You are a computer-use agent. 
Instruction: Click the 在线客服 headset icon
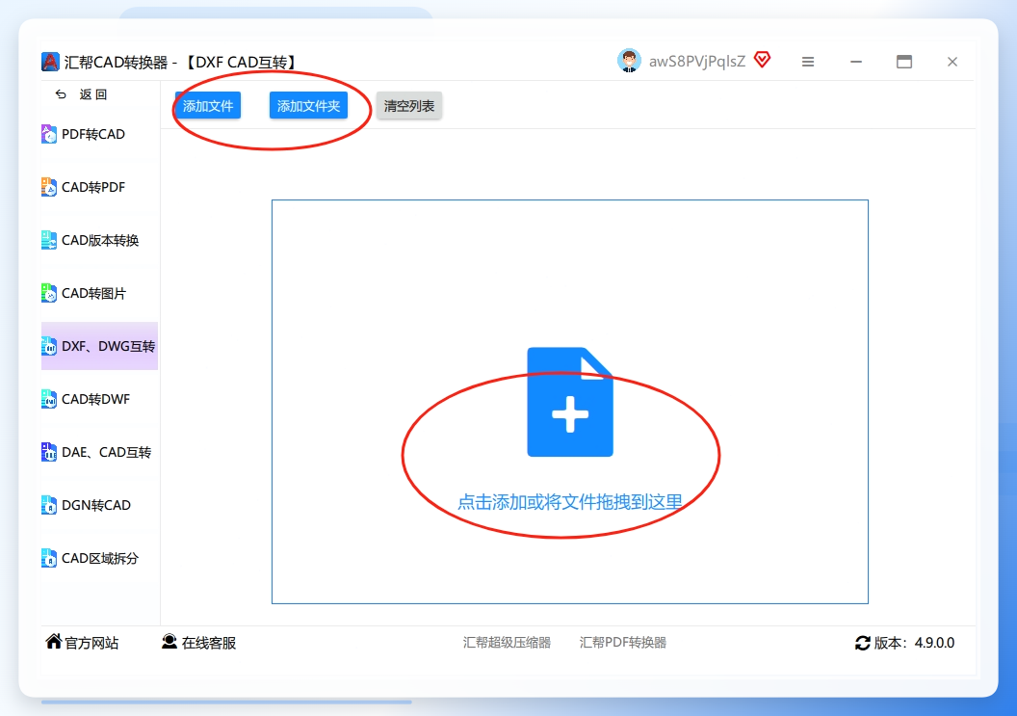point(169,642)
